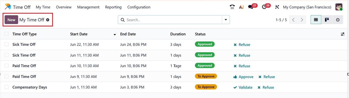Image resolution: width=349 pixels, height=98 pixels.
Task: Open the messages icon with 27 badge
Action: pyautogui.click(x=251, y=7)
